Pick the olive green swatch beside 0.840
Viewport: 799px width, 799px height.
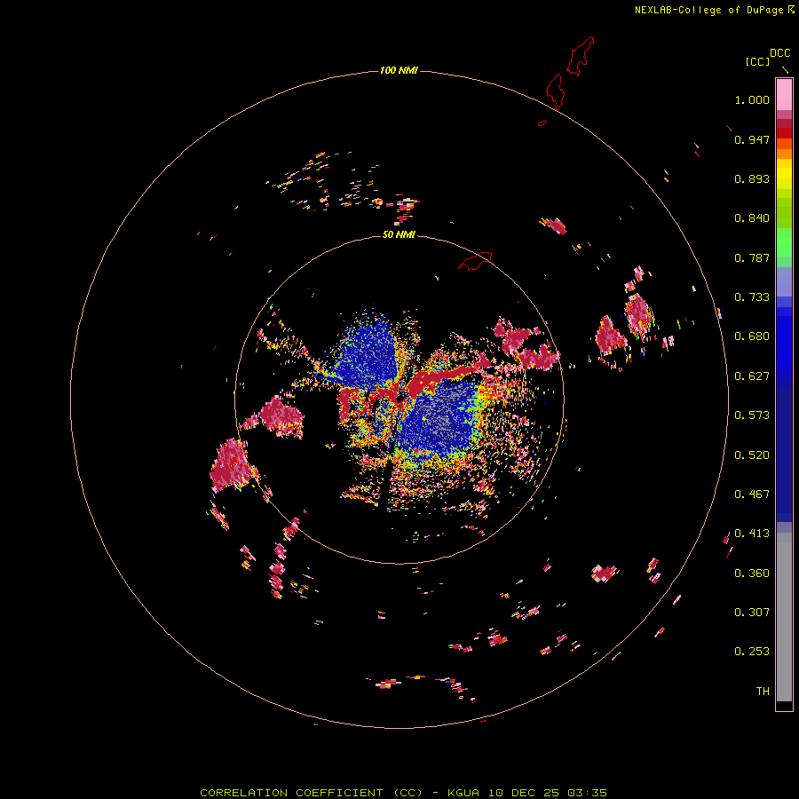tap(784, 212)
